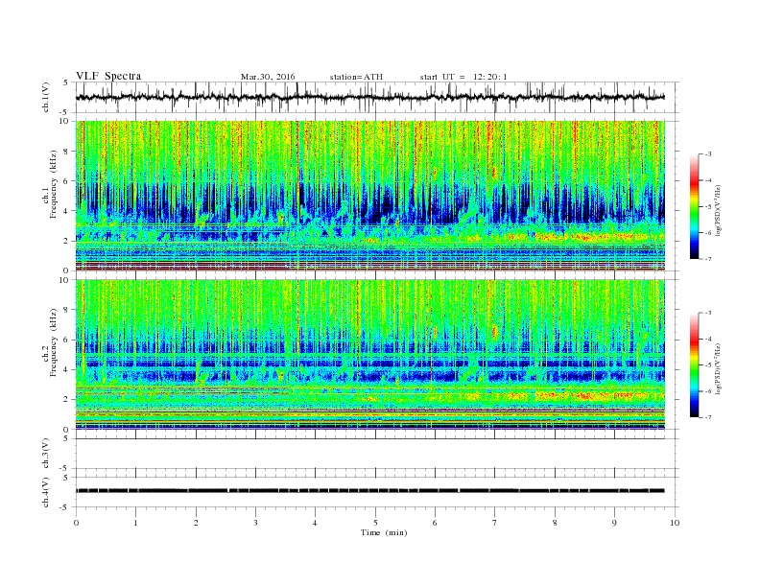The width and height of the screenshot is (760, 587).
Task: Click the "9" tick on the time axis
Action: [614, 523]
